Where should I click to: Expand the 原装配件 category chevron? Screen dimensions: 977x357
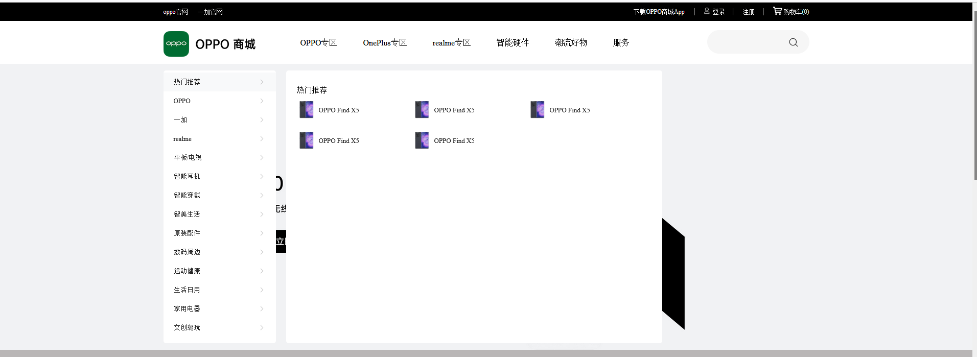pyautogui.click(x=262, y=233)
